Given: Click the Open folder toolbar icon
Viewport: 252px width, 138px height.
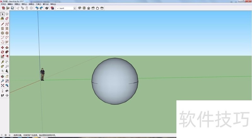Looking at the screenshot, I should [8, 8].
